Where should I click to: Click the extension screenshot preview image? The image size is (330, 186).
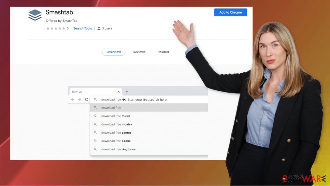click(x=138, y=122)
